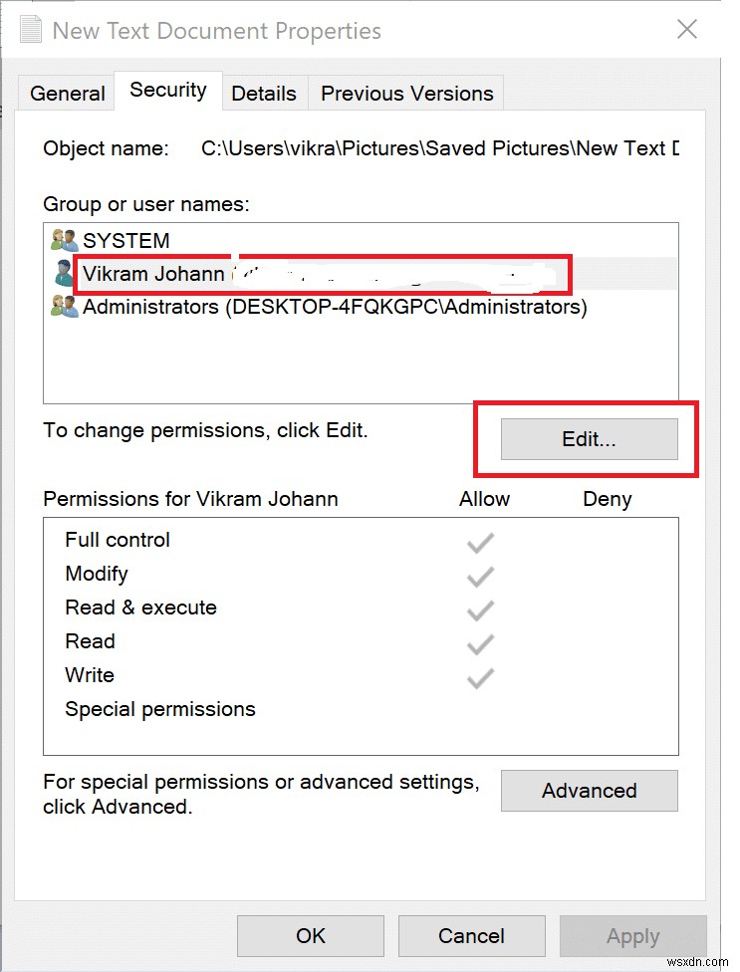
Task: Click the Write Allow checkmark
Action: click(480, 677)
